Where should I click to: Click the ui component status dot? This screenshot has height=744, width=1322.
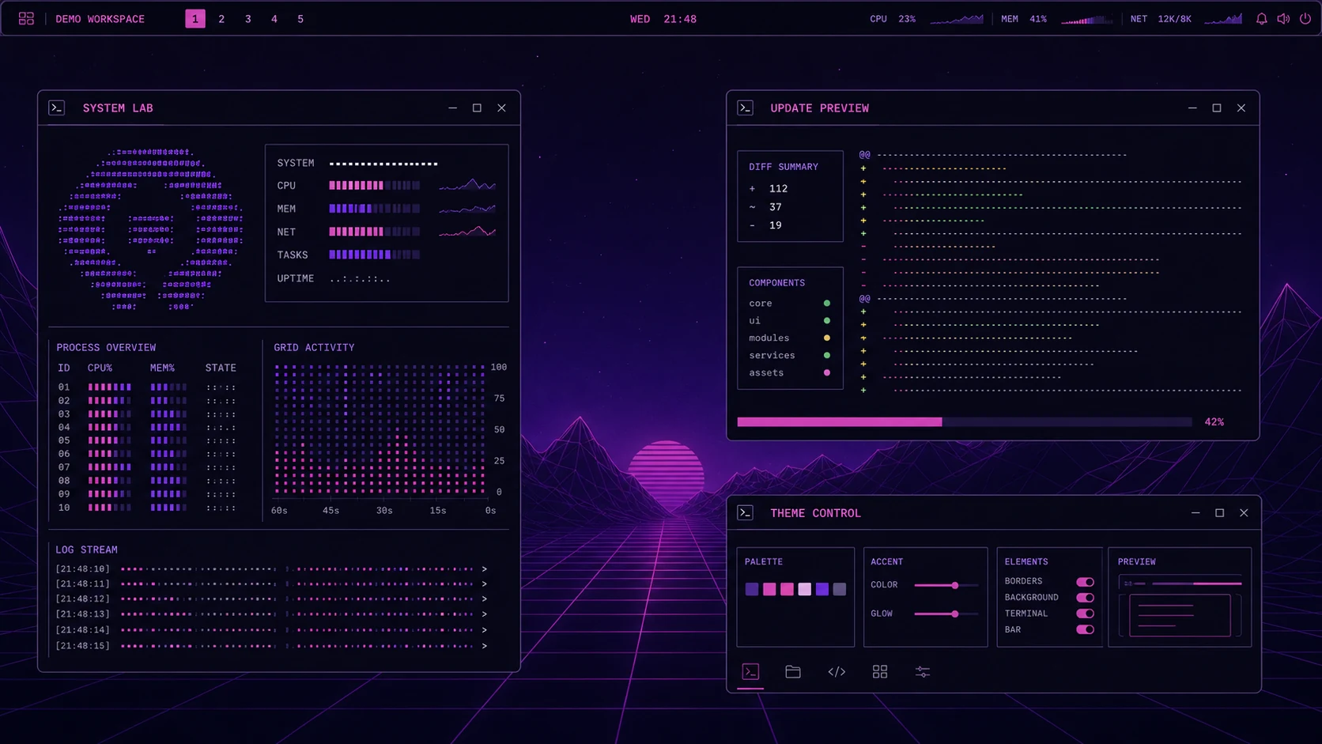point(827,320)
